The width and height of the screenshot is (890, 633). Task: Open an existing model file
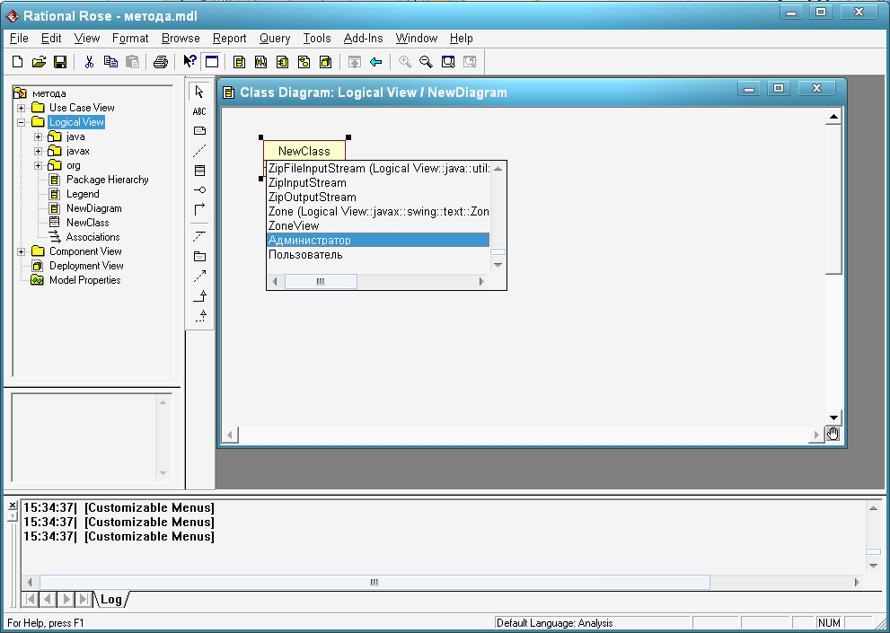(39, 62)
